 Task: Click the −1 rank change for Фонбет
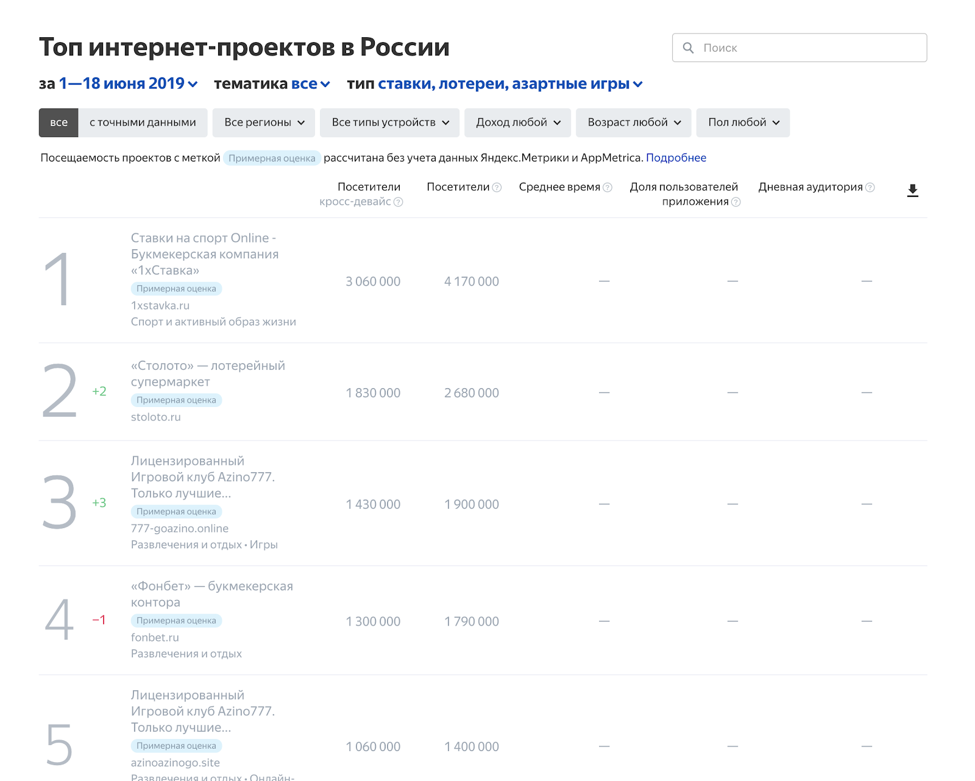click(x=99, y=620)
